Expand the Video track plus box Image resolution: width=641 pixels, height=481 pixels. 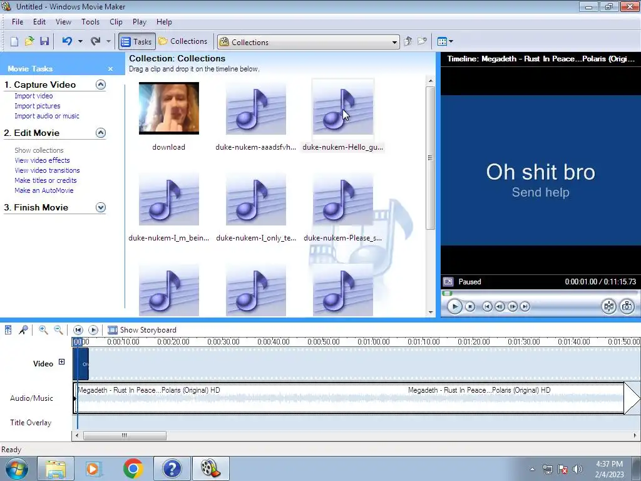click(61, 361)
